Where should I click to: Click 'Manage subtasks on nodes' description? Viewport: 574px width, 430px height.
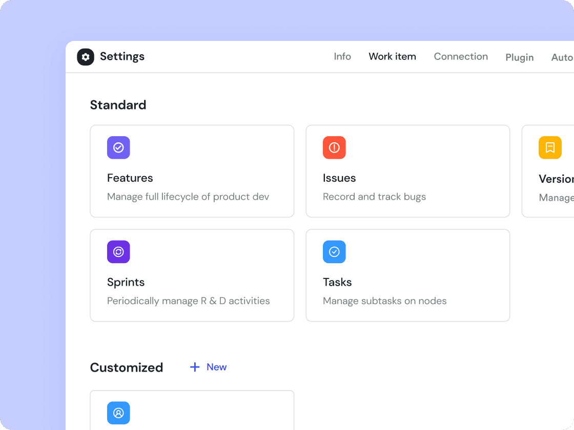click(384, 301)
